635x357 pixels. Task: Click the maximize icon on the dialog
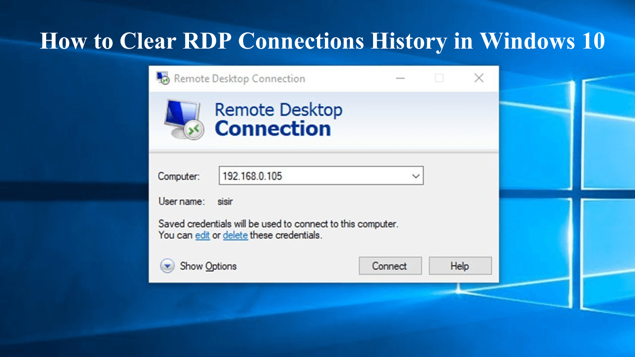(x=440, y=78)
